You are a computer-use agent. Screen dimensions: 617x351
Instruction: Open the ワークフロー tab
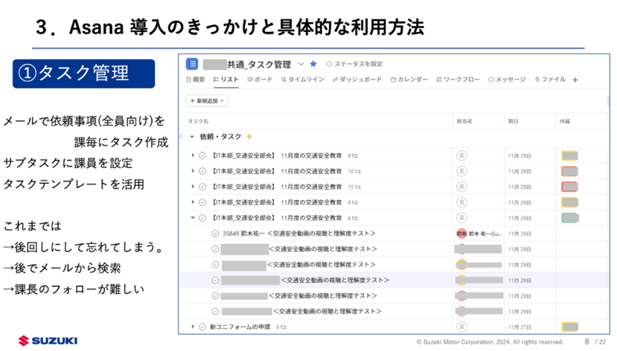coord(458,80)
